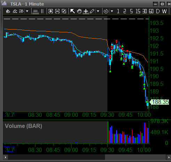Screen dimensions: 171x162
Task: Open the indicators/studies icon
Action: [15, 11]
